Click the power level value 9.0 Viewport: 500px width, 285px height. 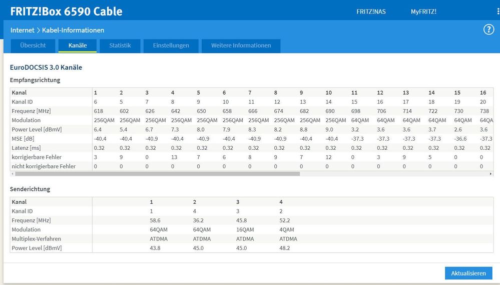(x=329, y=130)
